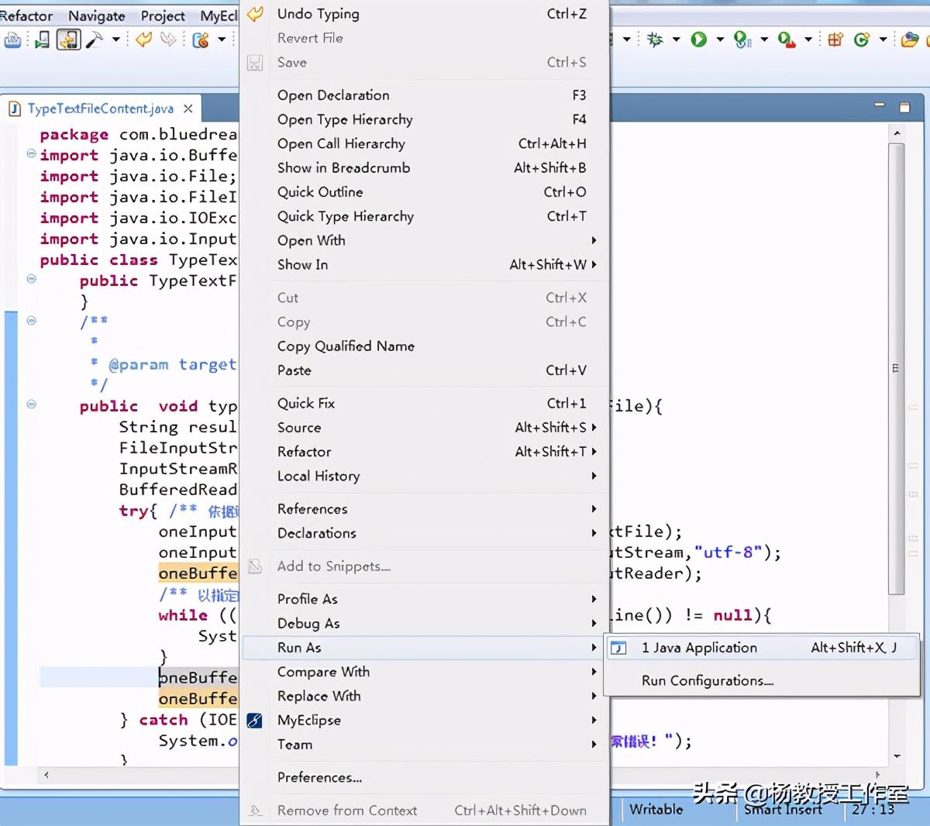
Task: Open the dropdown arrow beside the Run icon
Action: pyautogui.click(x=720, y=40)
